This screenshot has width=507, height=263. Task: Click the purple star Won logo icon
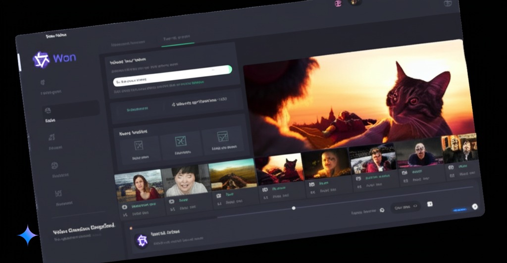[x=42, y=60]
